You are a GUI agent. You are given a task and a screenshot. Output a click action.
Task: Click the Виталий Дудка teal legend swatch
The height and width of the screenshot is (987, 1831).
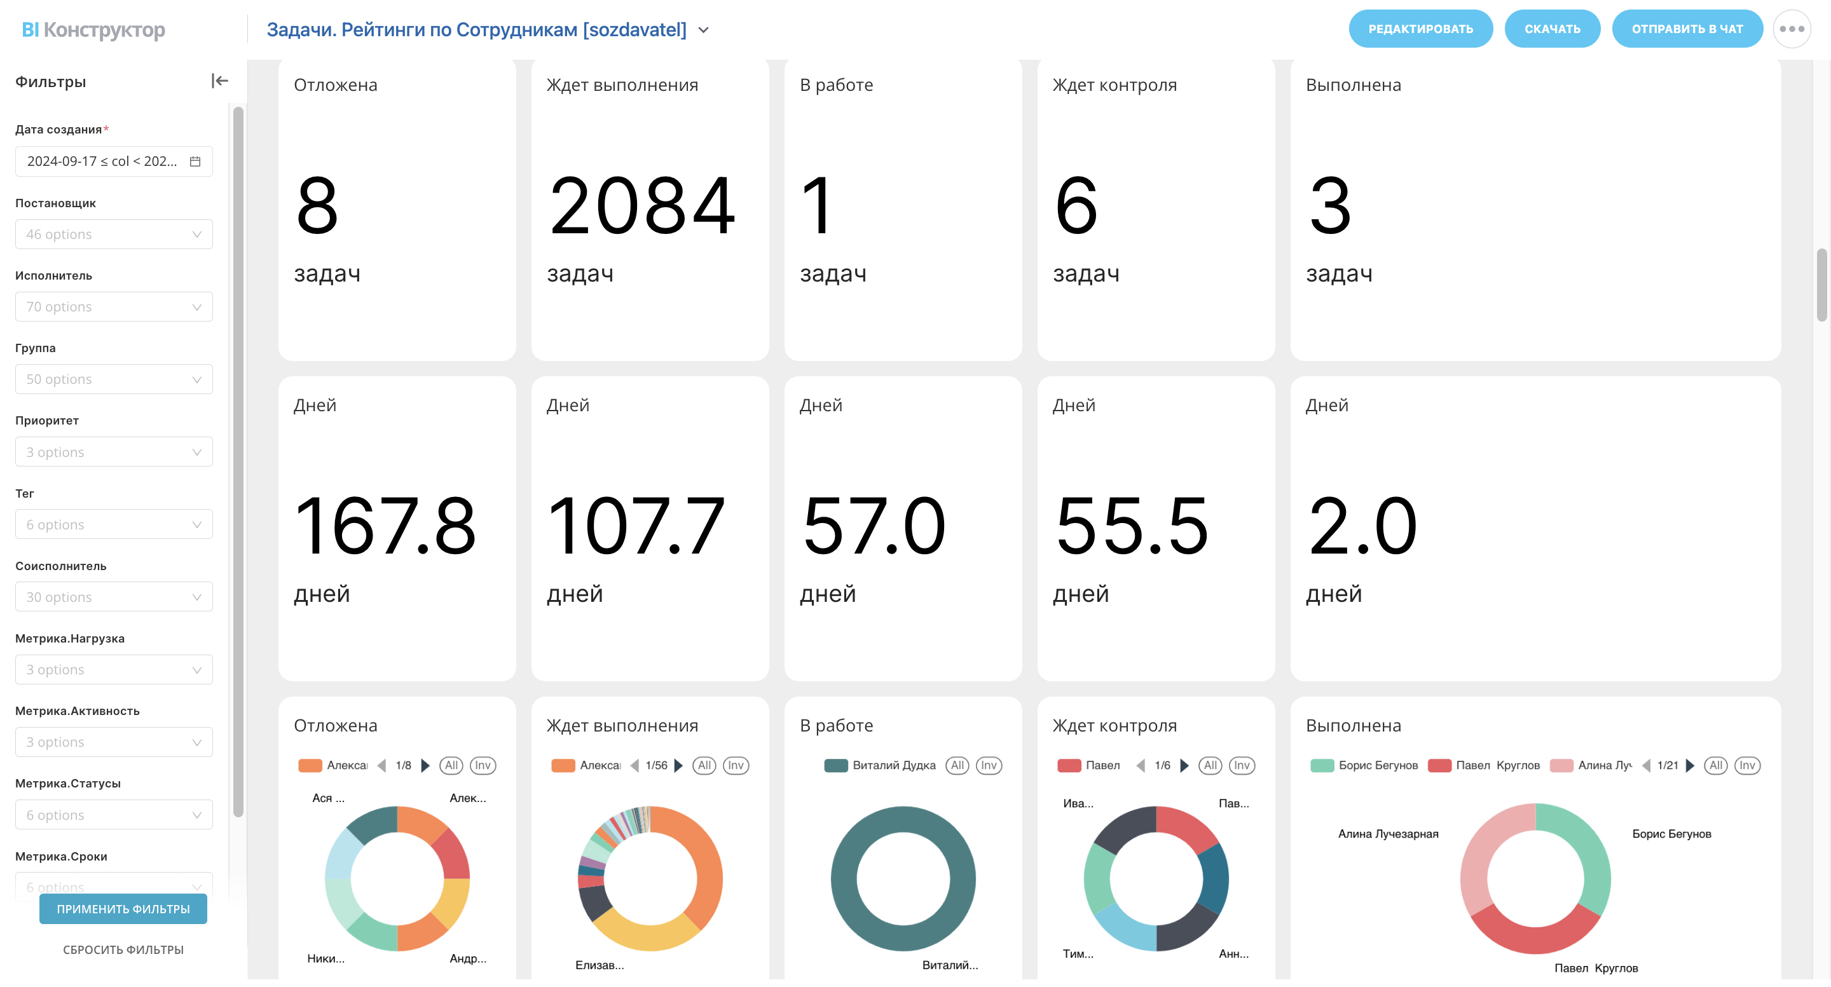coord(835,765)
